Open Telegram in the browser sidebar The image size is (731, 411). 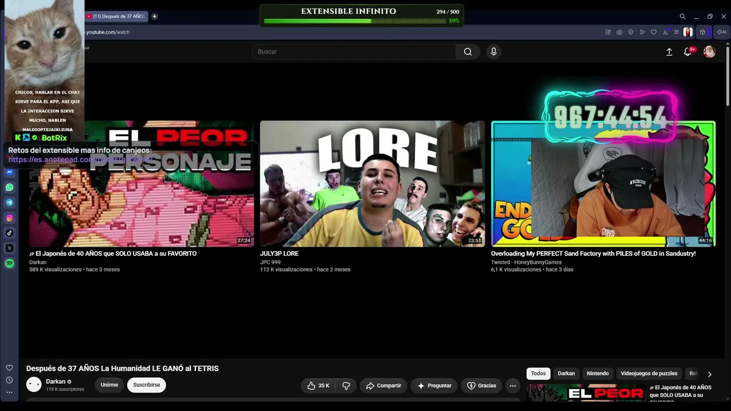coord(10,203)
